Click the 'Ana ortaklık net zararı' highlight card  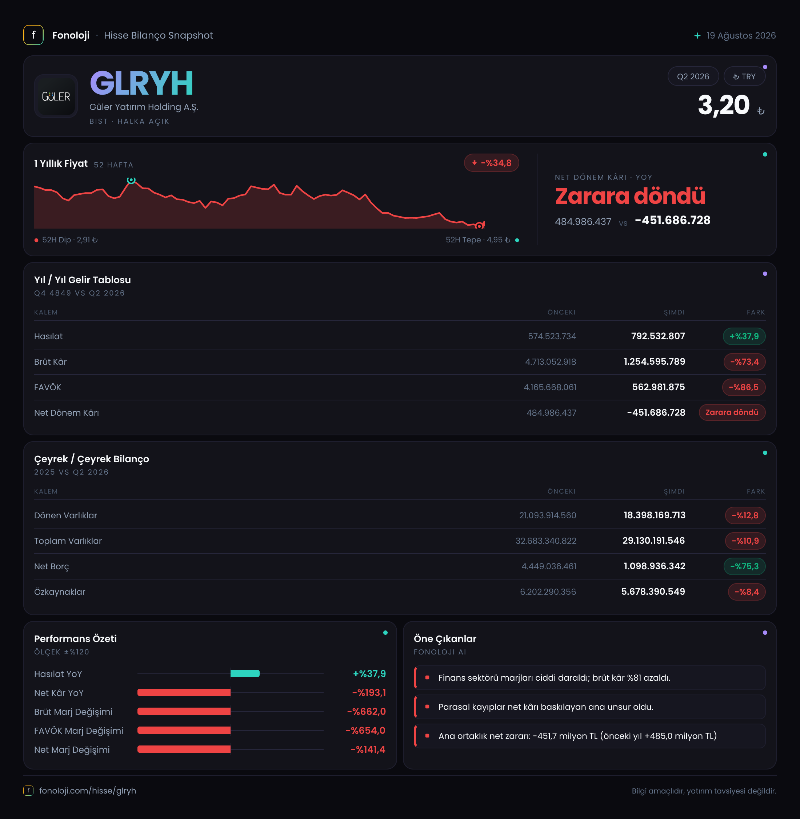click(x=589, y=736)
